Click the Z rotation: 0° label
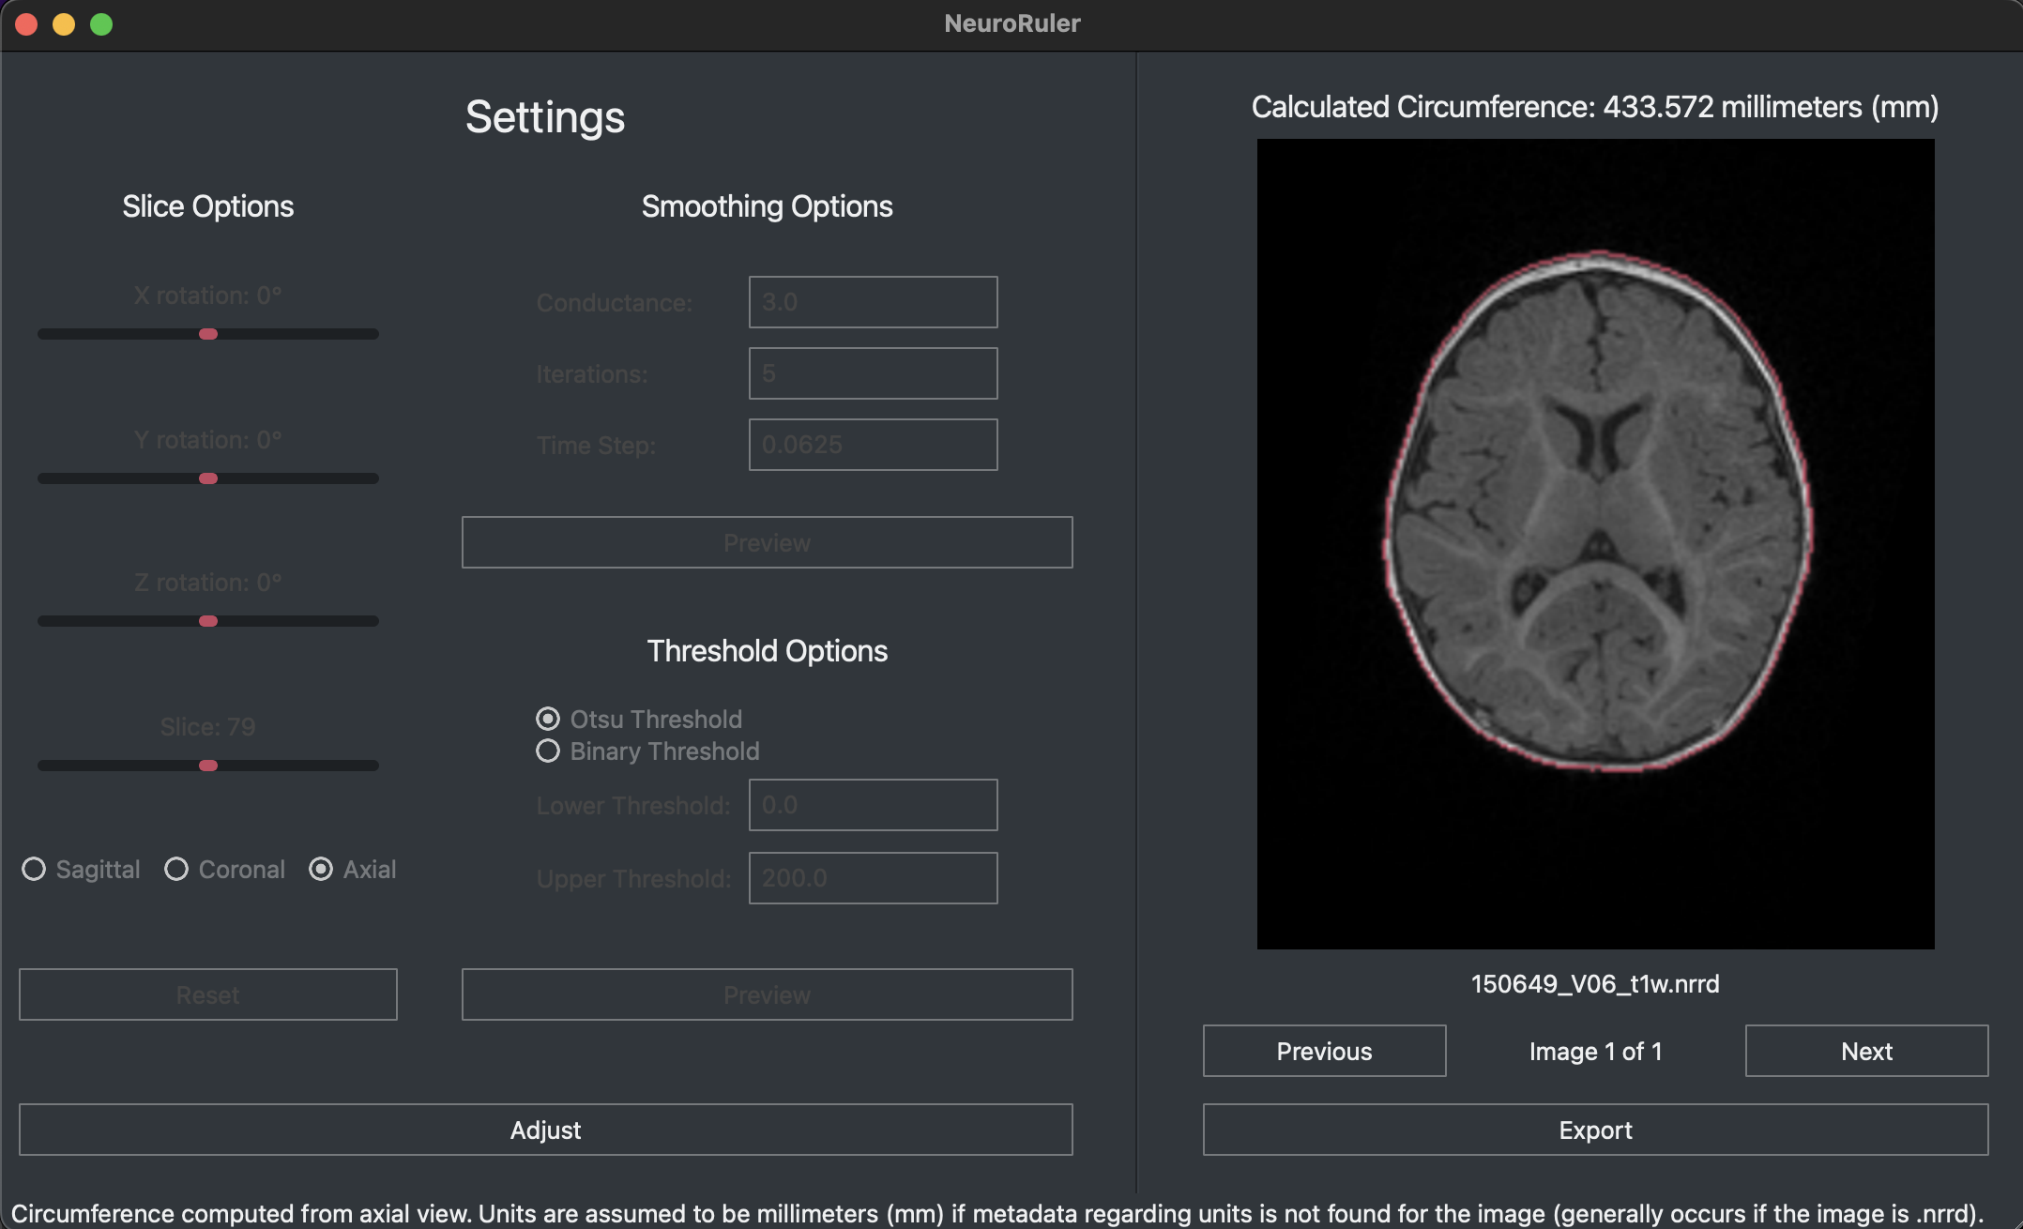The height and width of the screenshot is (1229, 2023). pyautogui.click(x=208, y=583)
